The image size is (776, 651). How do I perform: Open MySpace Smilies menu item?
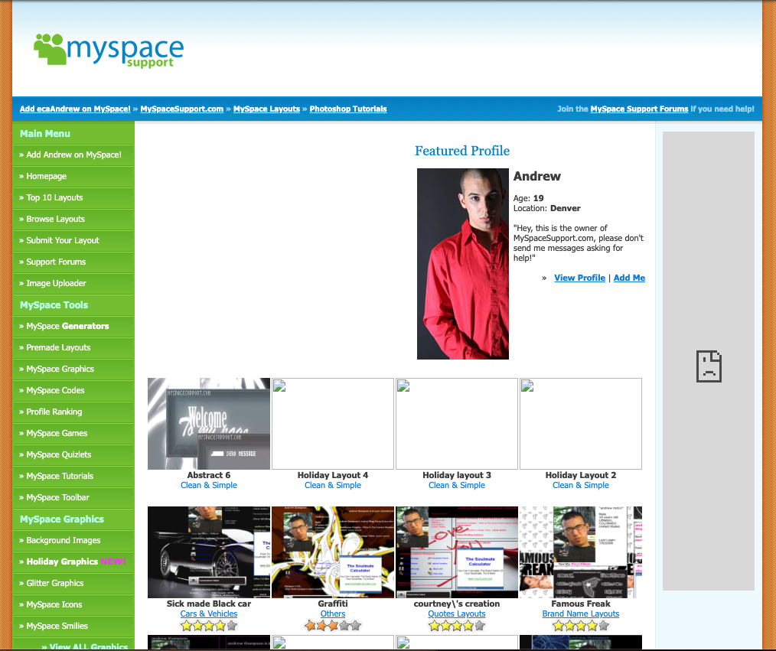point(73,627)
